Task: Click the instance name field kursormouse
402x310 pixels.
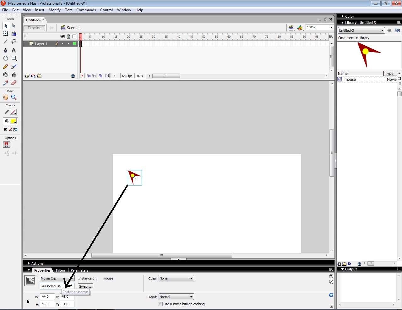Action: tap(57, 286)
